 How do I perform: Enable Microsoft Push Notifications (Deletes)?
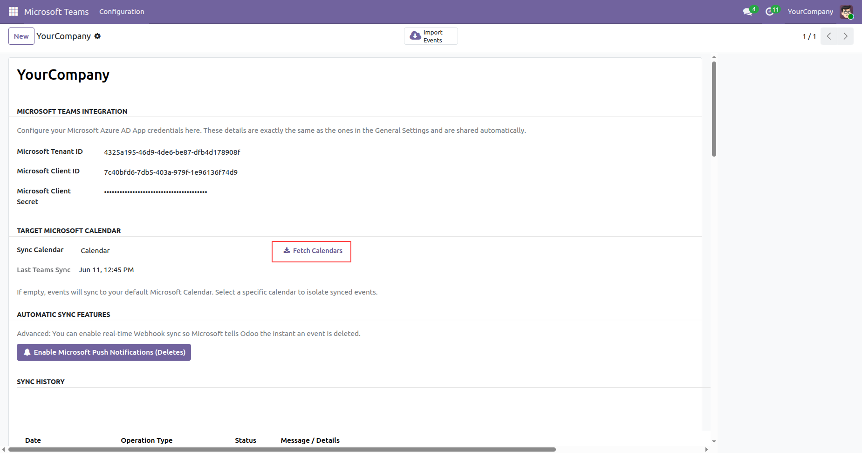[x=104, y=352]
